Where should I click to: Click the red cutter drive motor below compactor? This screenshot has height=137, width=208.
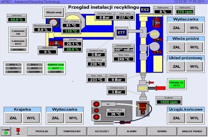pos(56,43)
